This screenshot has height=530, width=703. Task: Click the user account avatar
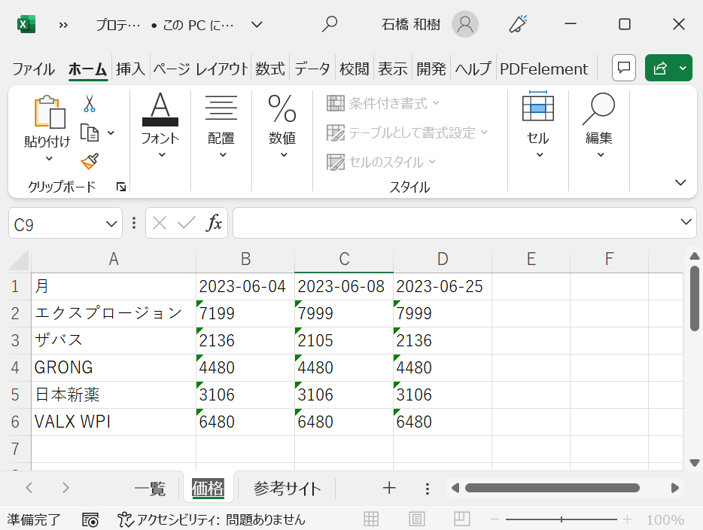click(465, 24)
